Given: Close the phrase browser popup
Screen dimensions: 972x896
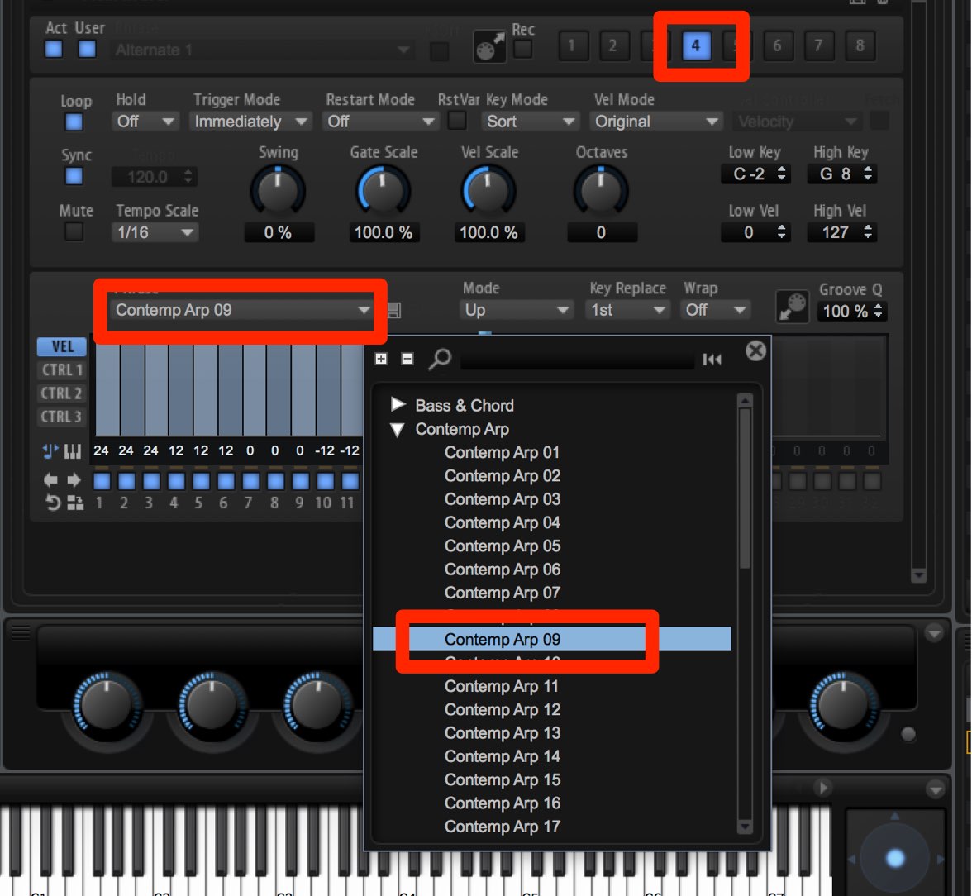Looking at the screenshot, I should pyautogui.click(x=755, y=351).
